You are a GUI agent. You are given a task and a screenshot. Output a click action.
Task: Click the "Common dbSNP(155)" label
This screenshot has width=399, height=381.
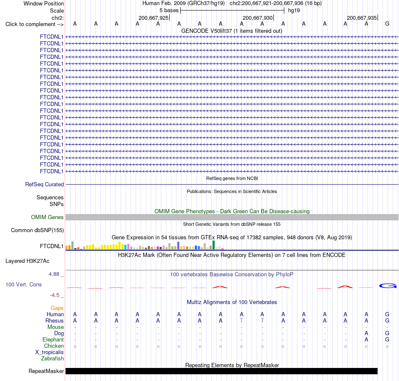(37, 230)
